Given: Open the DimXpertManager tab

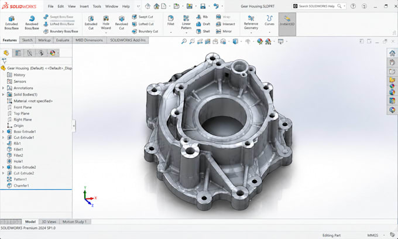Looking at the screenshot, I should pyautogui.click(x=41, y=53).
